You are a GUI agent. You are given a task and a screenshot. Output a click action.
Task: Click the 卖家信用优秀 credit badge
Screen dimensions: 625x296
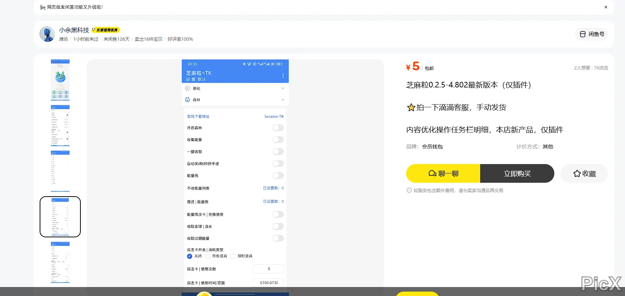pos(106,30)
